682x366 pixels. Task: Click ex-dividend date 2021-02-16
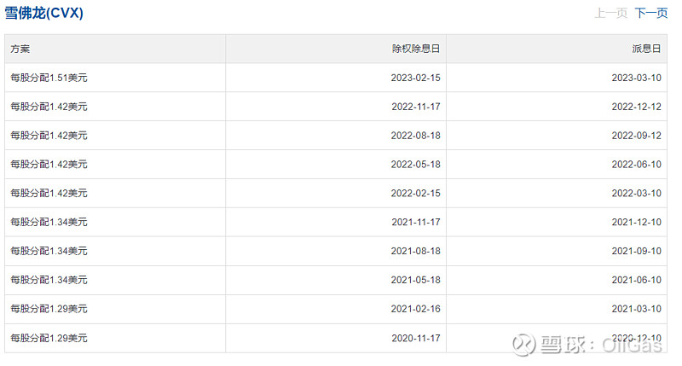click(415, 309)
